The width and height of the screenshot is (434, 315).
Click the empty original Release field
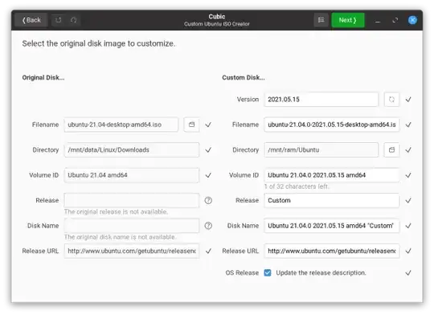click(132, 200)
